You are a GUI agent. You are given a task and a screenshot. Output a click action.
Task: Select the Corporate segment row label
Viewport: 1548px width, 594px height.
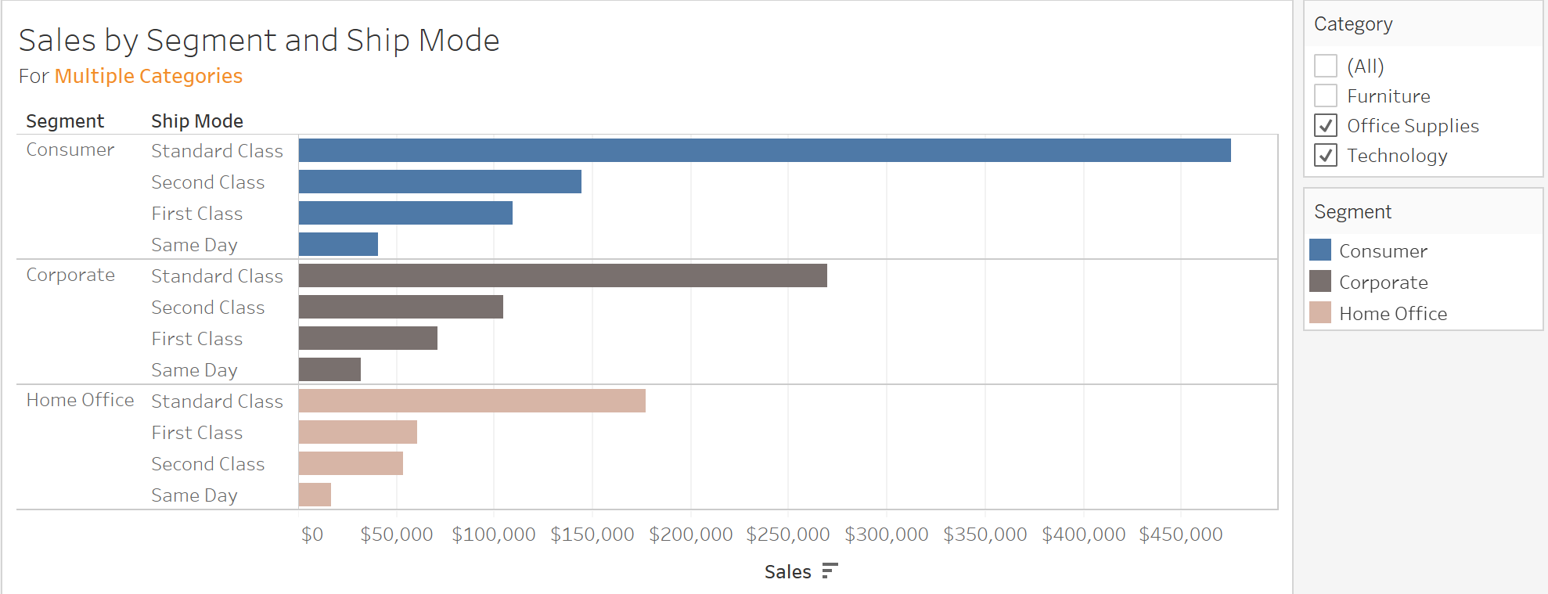pos(70,275)
